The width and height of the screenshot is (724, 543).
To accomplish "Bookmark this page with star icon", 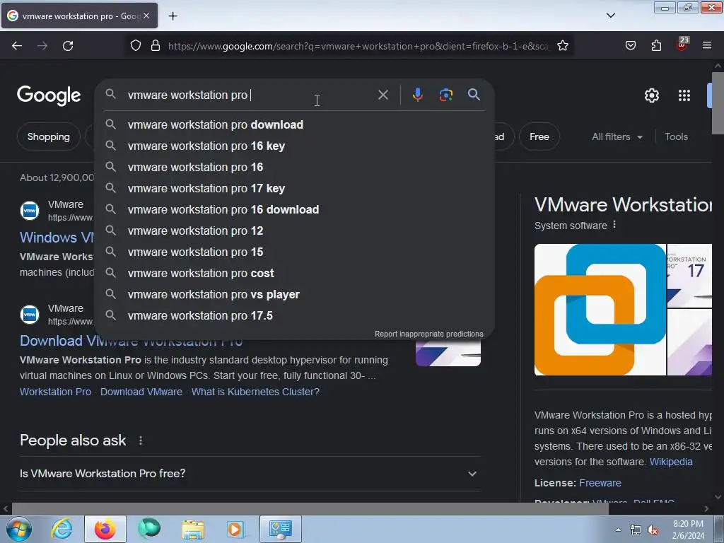I will click(562, 46).
